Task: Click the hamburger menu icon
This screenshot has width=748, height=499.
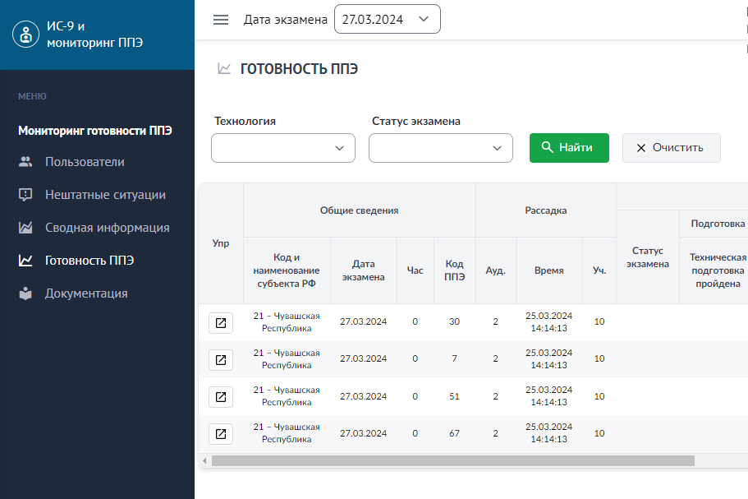Action: pyautogui.click(x=220, y=20)
